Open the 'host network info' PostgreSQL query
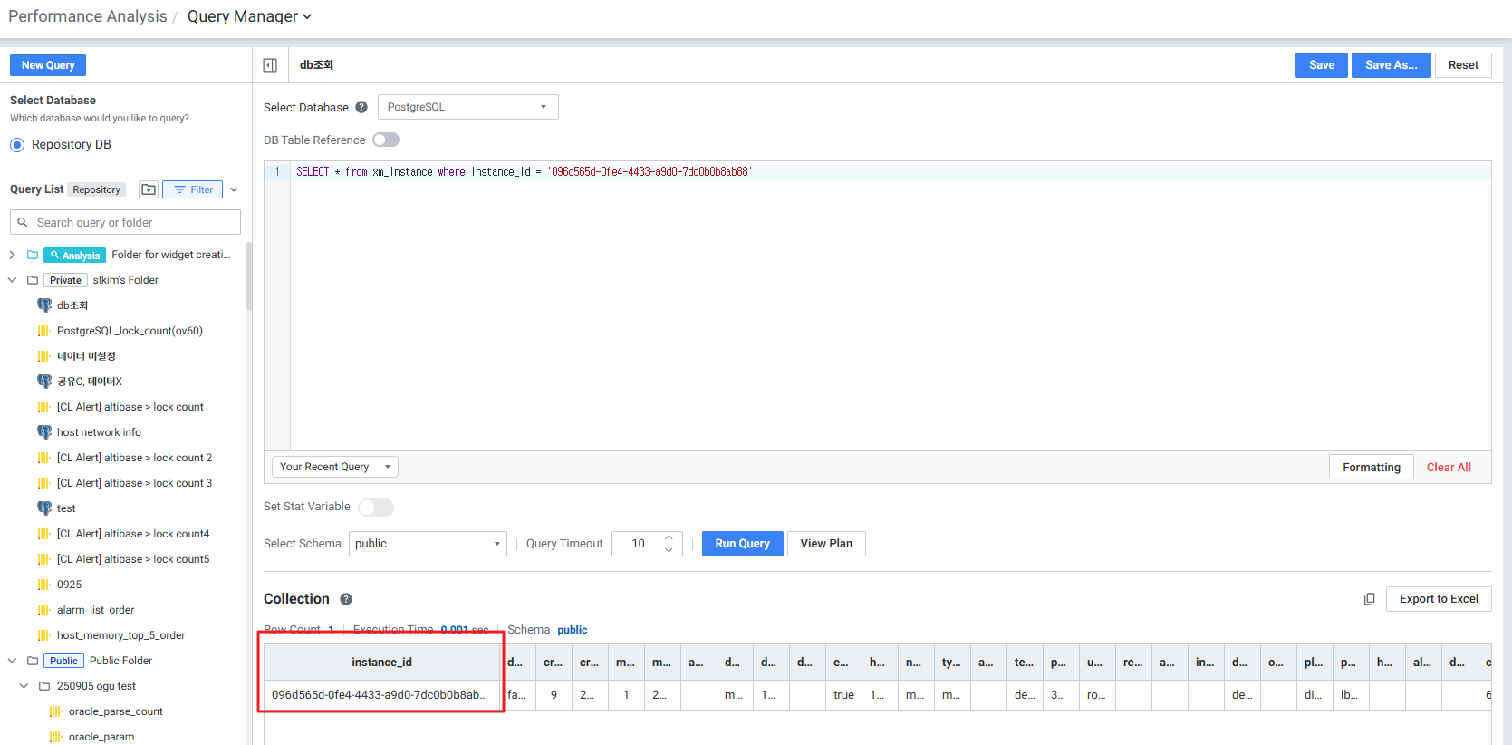The image size is (1512, 745). click(99, 432)
